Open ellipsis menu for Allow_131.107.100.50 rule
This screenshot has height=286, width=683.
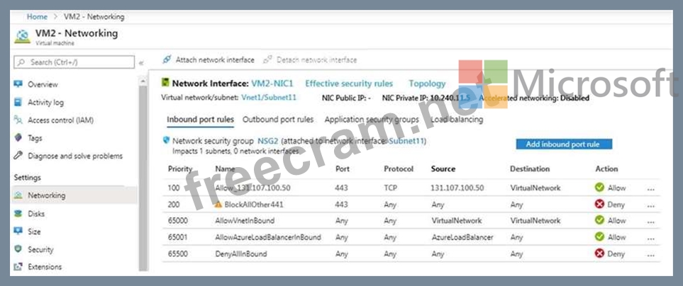pyautogui.click(x=650, y=188)
